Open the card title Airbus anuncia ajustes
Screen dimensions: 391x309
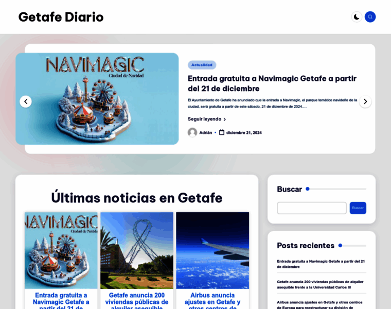click(212, 301)
